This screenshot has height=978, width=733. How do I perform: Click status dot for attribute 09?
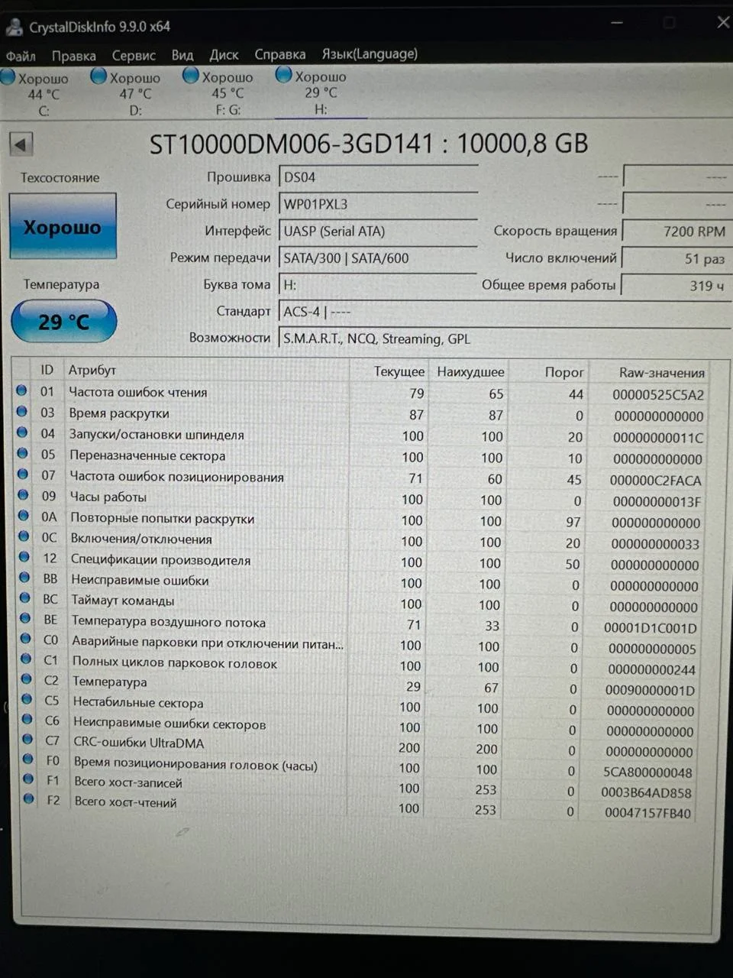click(23, 495)
